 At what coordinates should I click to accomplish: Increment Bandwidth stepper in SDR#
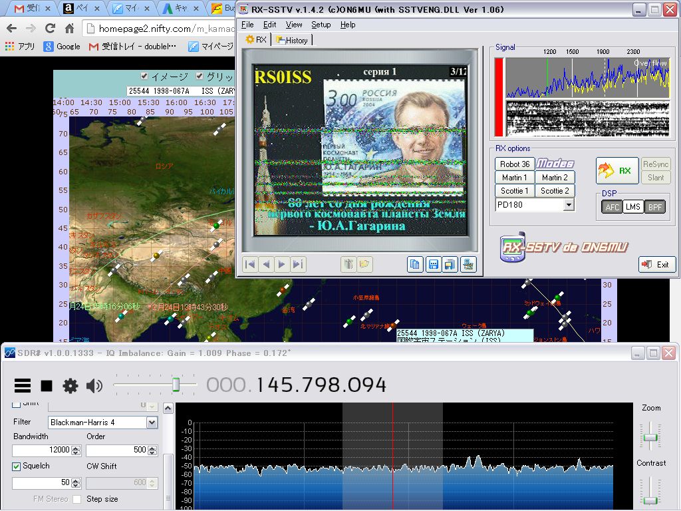(76, 448)
